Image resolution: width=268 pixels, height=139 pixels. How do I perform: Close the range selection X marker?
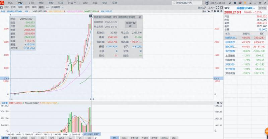tap(90, 16)
